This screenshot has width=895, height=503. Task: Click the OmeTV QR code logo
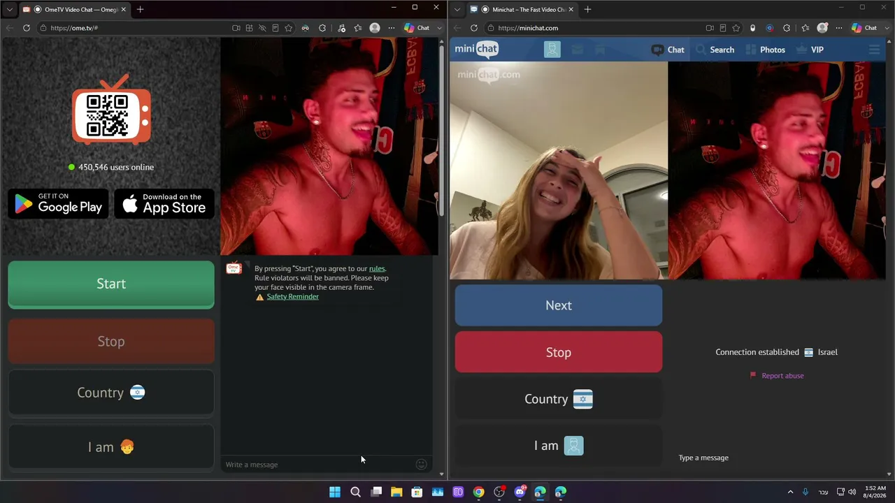111,112
